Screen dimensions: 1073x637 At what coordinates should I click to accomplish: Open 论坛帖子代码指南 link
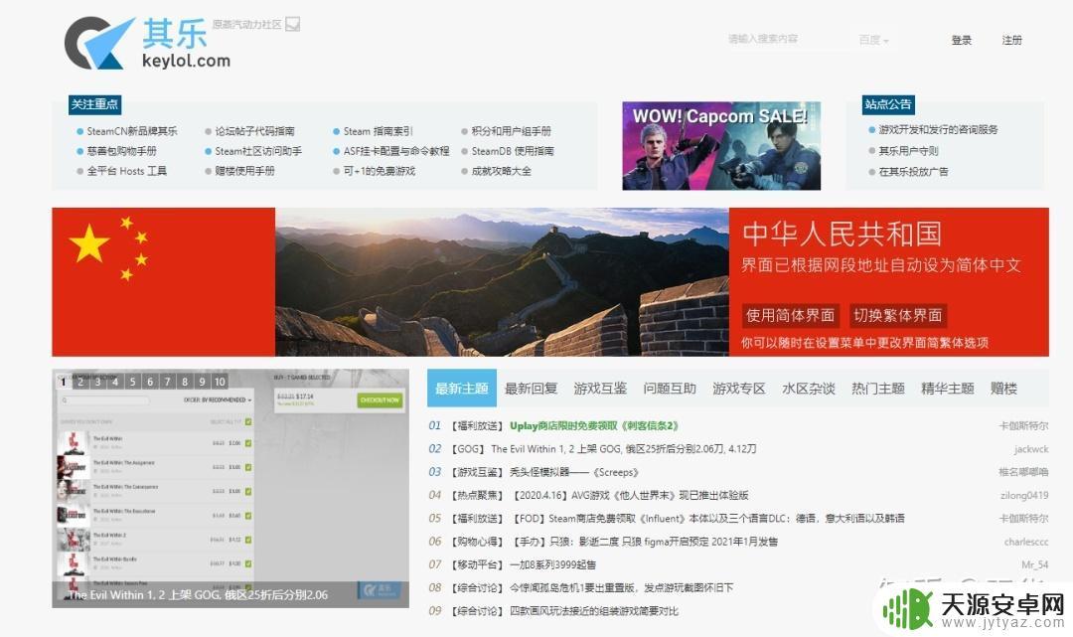point(254,131)
